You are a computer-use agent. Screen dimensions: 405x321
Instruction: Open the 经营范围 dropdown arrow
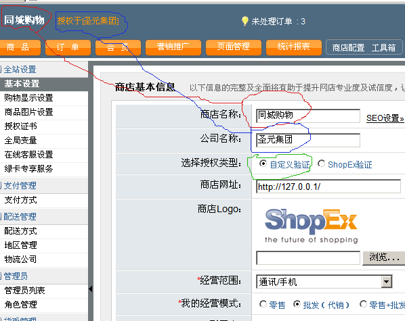pos(386,281)
